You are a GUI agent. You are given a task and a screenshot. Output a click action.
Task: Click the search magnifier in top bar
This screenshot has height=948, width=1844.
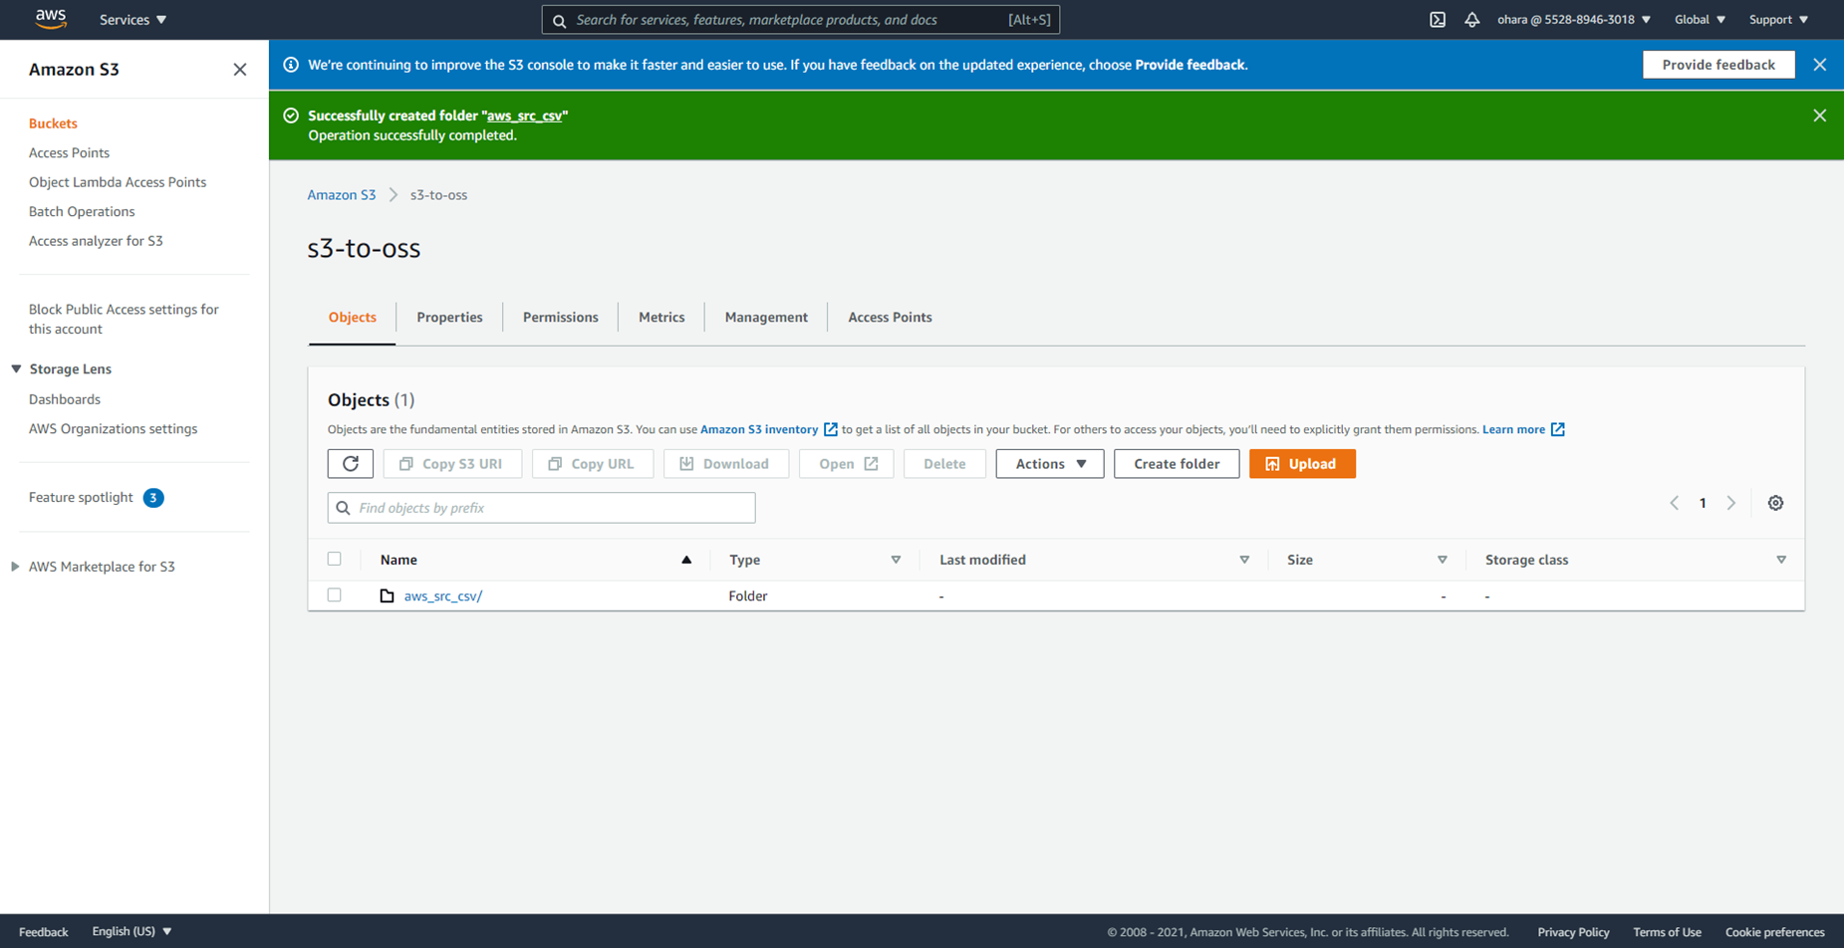pos(559,20)
